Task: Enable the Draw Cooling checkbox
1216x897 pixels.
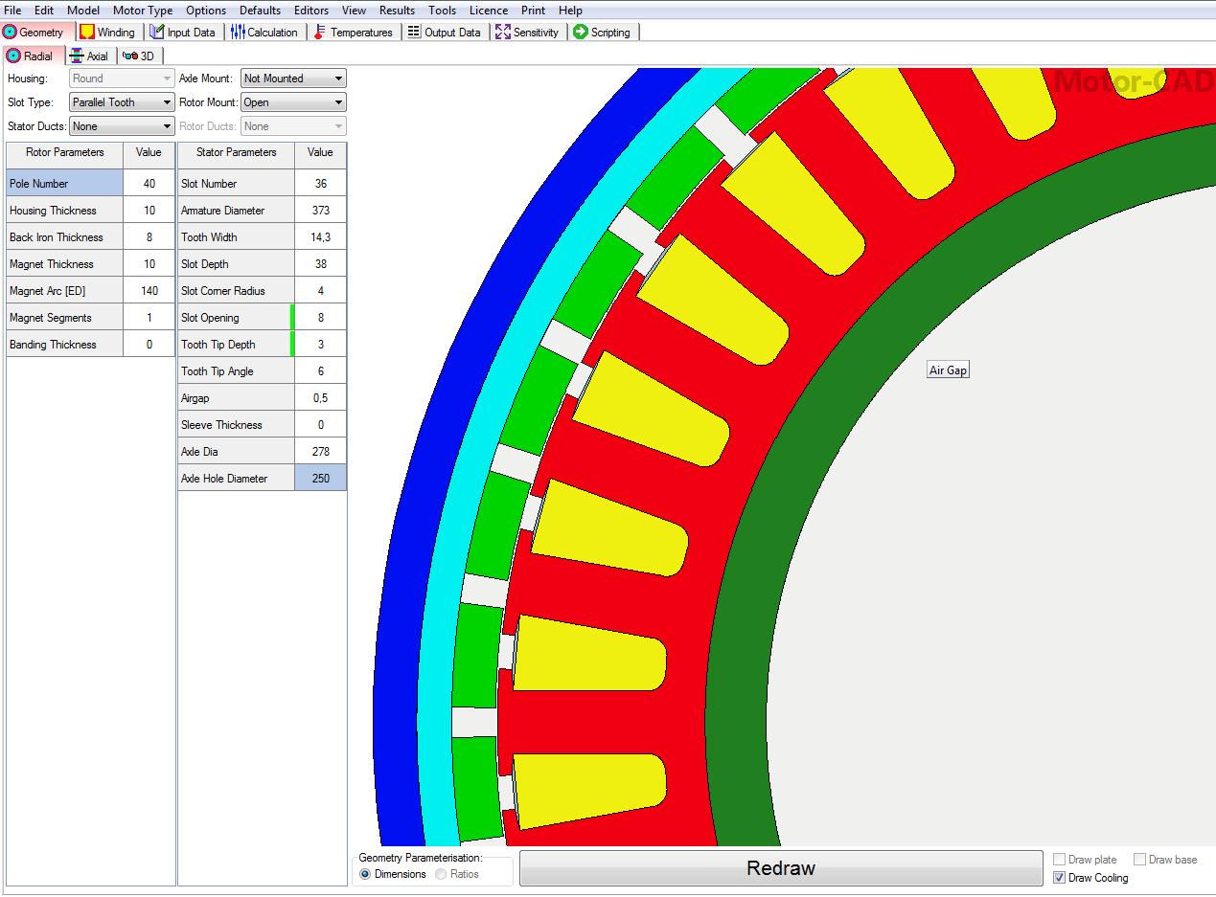Action: [1060, 878]
